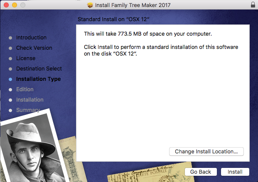Click the installer package icon in title
Image resolution: width=258 pixels, height=182 pixels.
[x=90, y=5]
